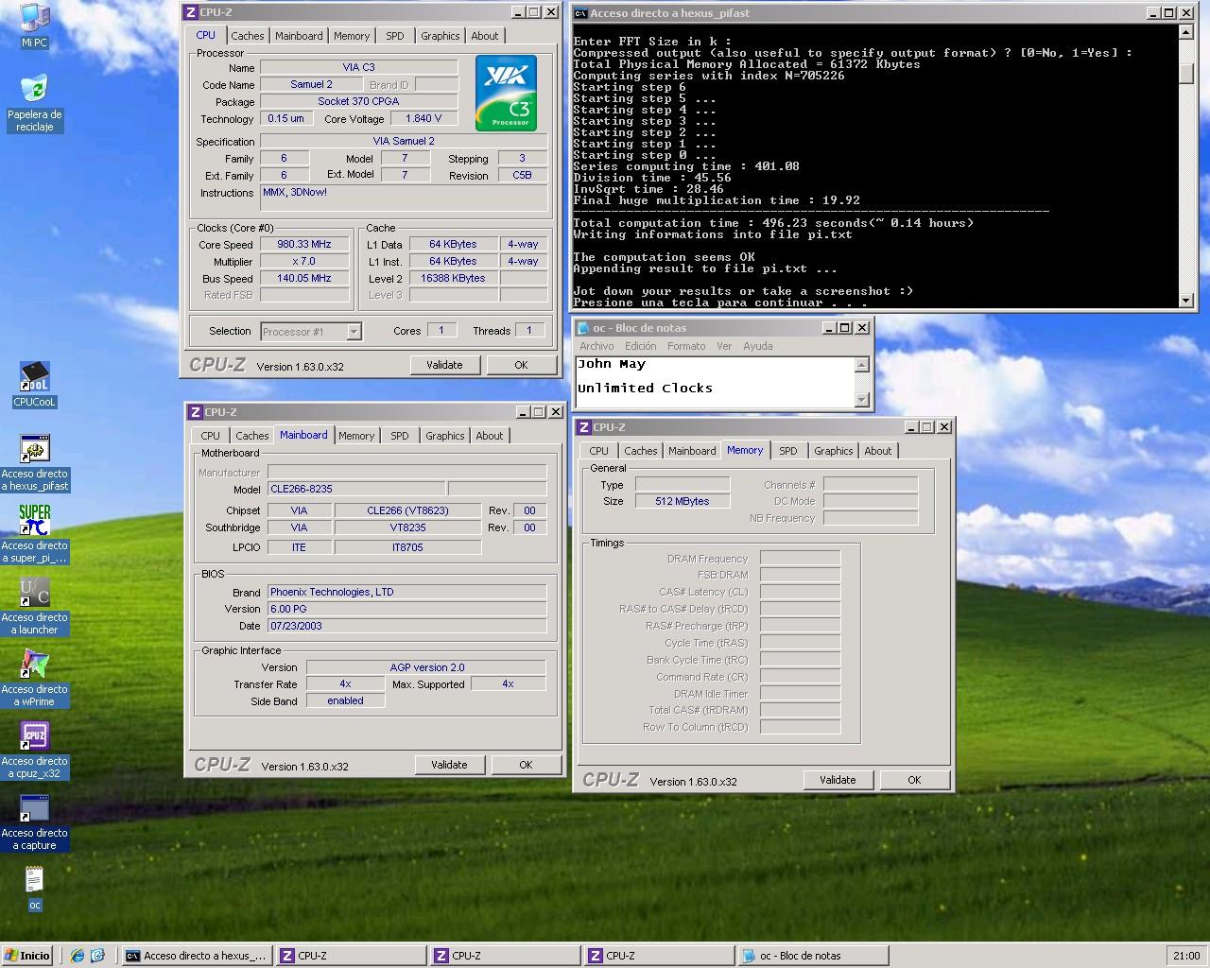Image resolution: width=1210 pixels, height=968 pixels.
Task: Click the VIA C3 processor logo
Action: pyautogui.click(x=507, y=93)
